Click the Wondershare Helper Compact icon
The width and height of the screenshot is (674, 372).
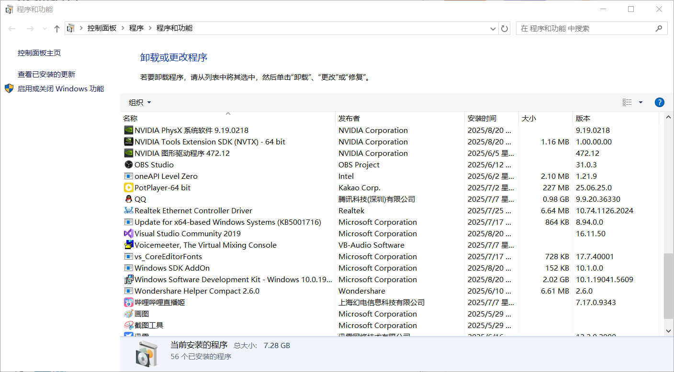click(x=128, y=291)
